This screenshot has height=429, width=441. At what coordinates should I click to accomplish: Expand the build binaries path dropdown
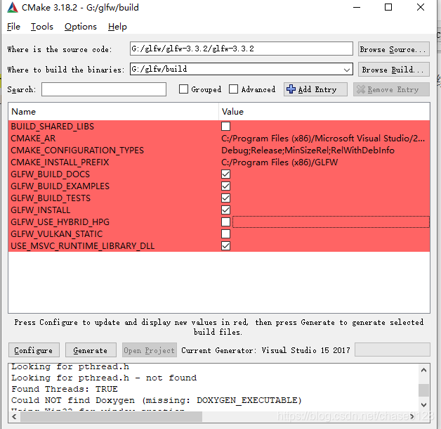pos(347,70)
